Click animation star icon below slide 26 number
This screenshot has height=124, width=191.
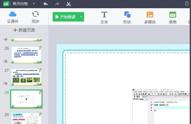(5, 61)
